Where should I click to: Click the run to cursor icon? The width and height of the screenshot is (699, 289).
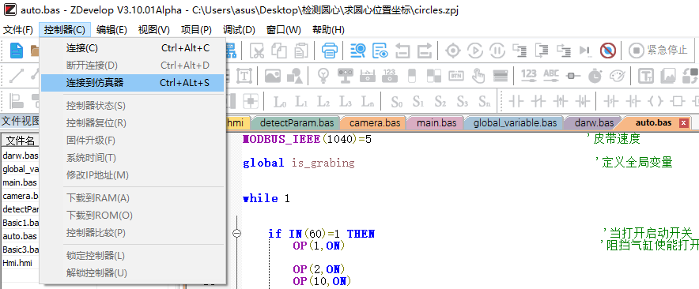coord(586,51)
